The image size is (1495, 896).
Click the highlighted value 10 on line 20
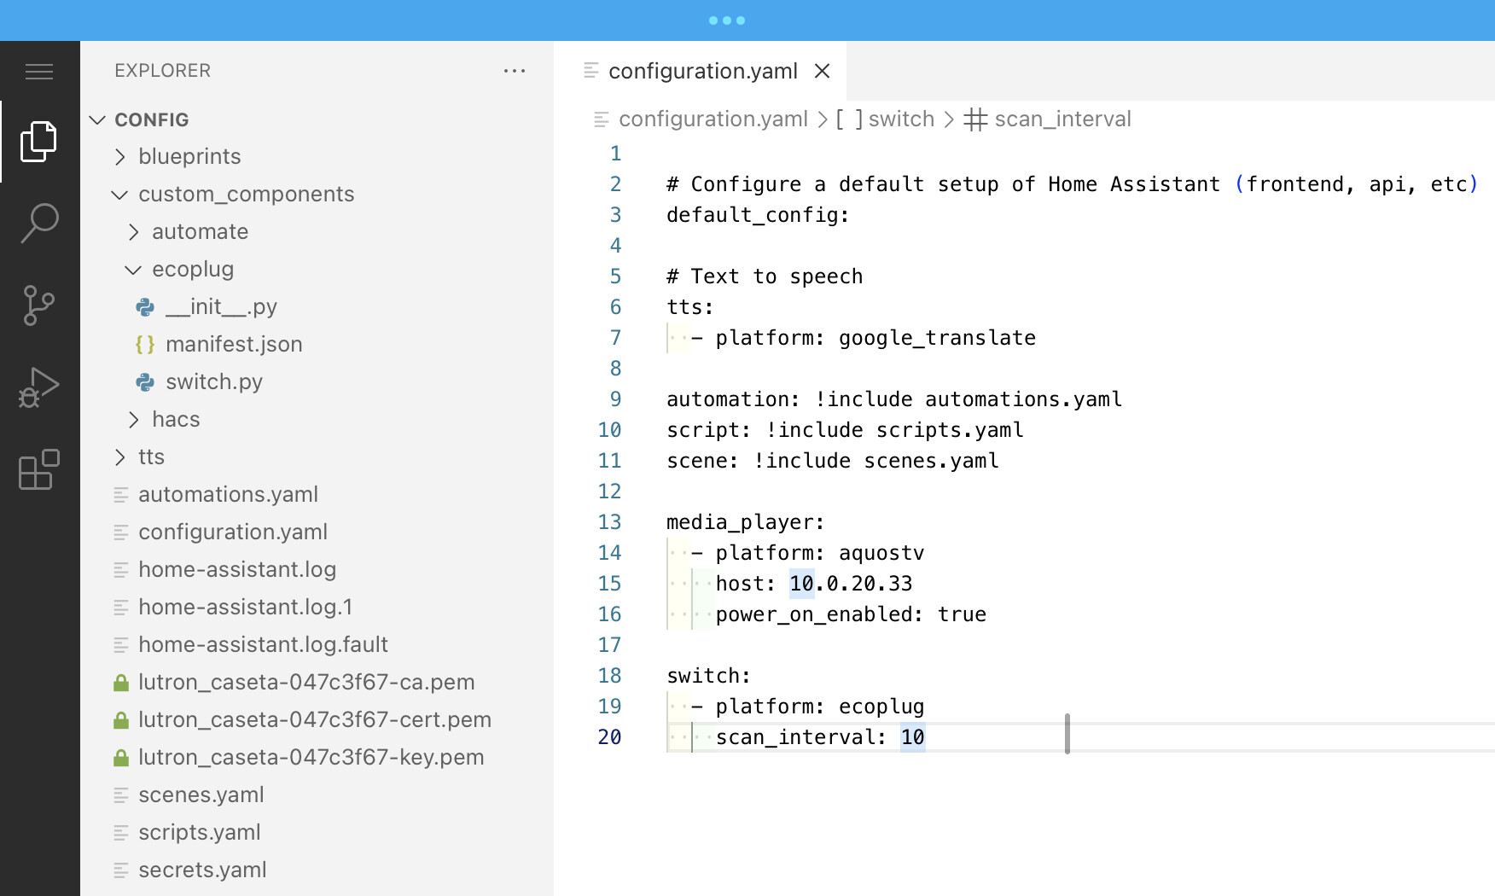click(913, 736)
